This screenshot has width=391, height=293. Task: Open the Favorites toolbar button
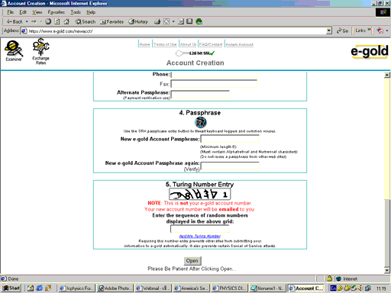coord(111,21)
